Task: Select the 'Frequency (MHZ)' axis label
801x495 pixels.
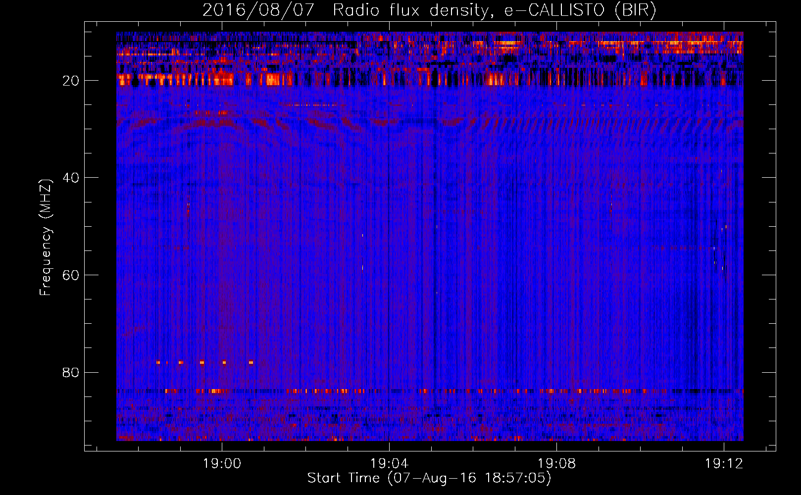Action: click(x=46, y=238)
